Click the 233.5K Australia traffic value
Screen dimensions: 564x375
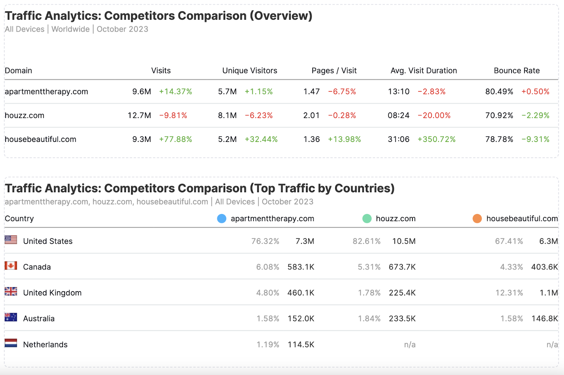coord(402,319)
